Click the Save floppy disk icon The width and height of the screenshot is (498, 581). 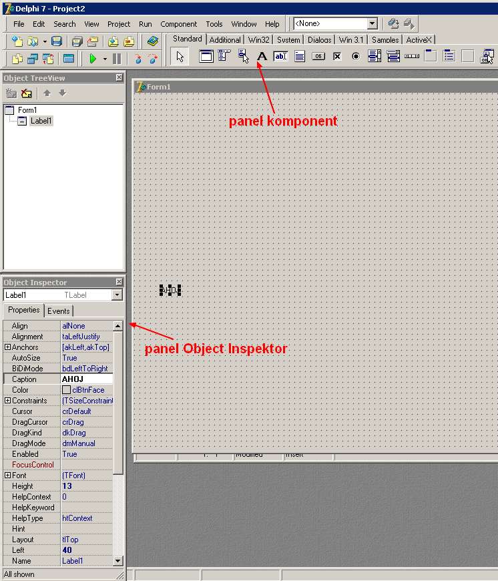[x=57, y=41]
